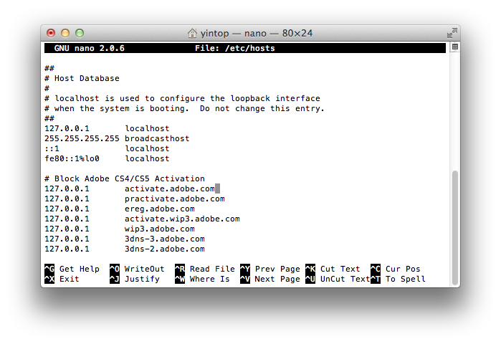501x344 pixels.
Task: Click the 'activate.adobe.com' hostname
Action: point(170,188)
